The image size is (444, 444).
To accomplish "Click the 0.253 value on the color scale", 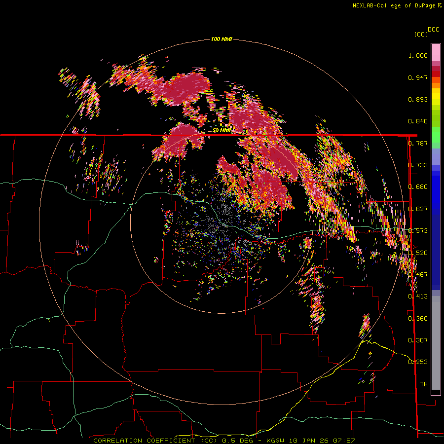I will click(418, 362).
